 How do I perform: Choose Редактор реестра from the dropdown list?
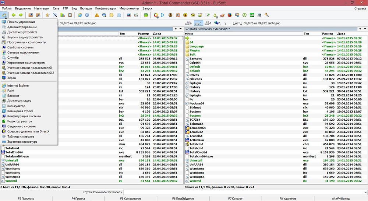[x=20, y=121]
